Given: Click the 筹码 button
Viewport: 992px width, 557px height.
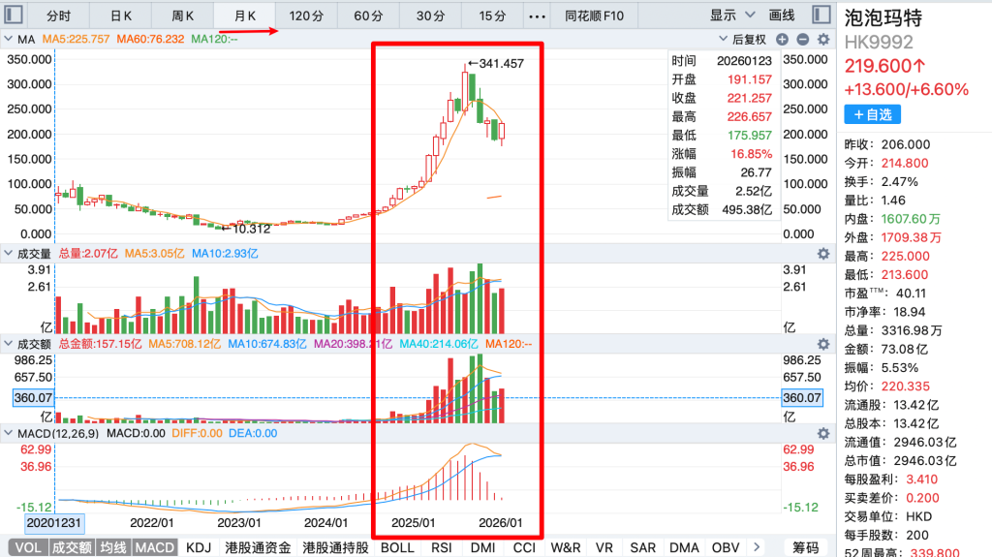Looking at the screenshot, I should coord(805,547).
